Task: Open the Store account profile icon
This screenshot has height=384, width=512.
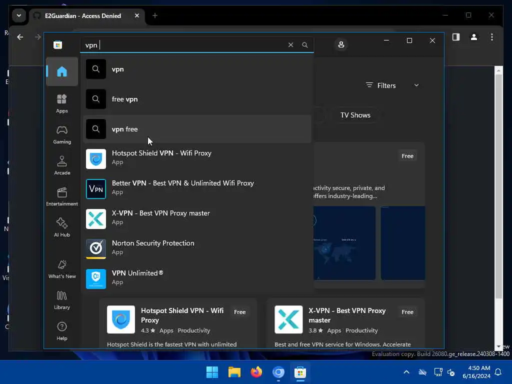Action: 341,44
